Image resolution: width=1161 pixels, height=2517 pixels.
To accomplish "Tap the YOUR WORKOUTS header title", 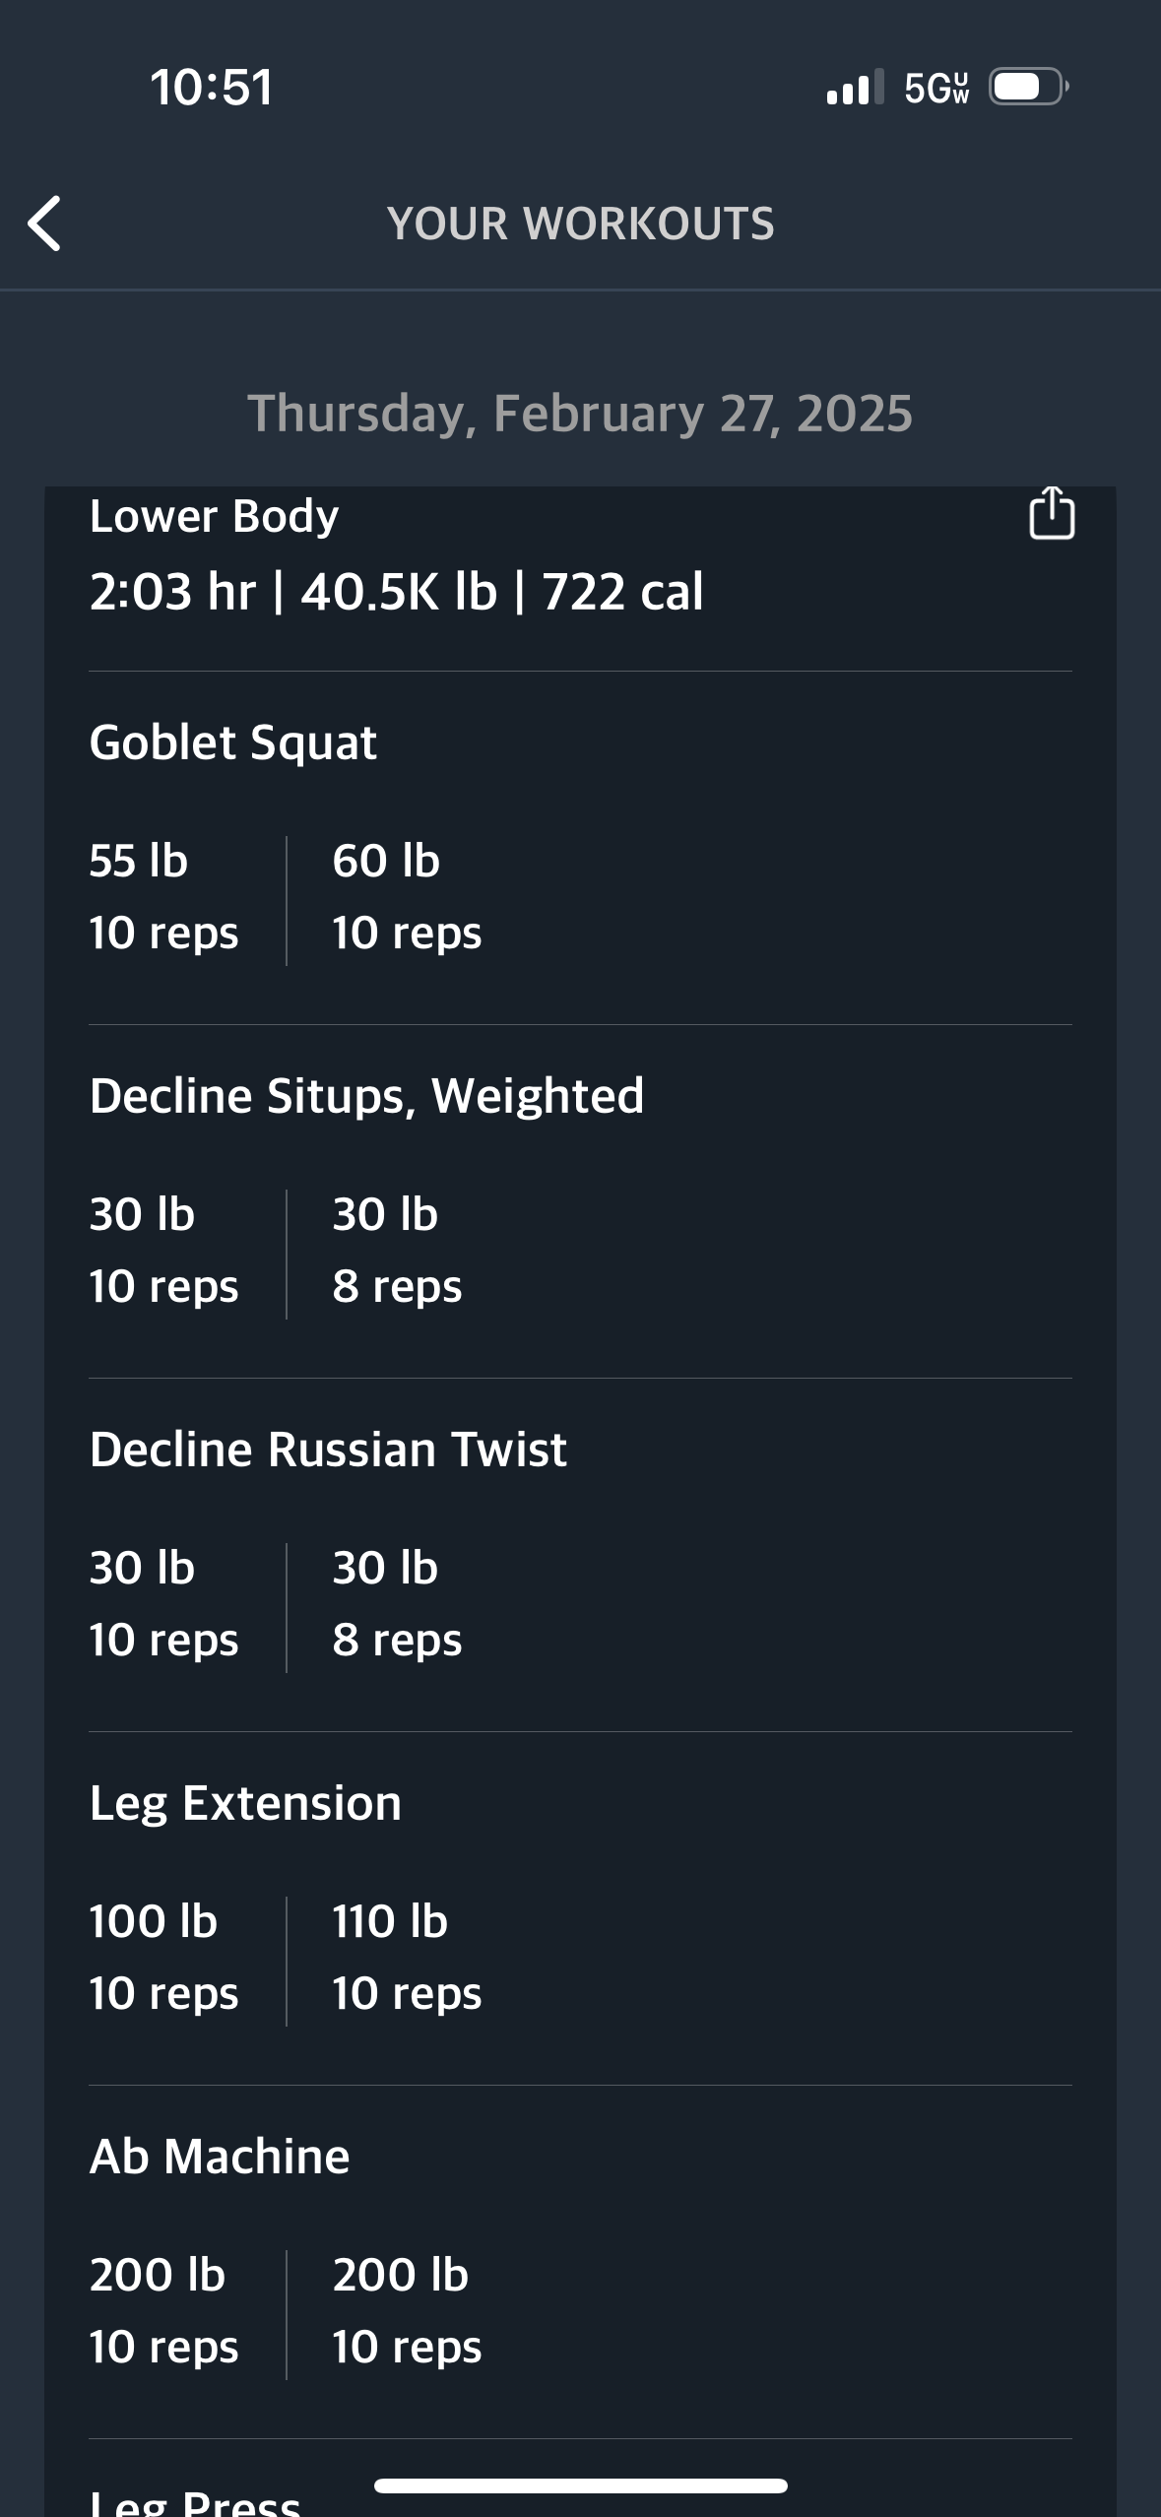I will coord(581,224).
